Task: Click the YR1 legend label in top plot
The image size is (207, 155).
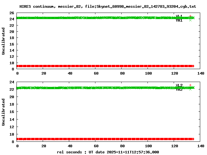Action: (179, 20)
